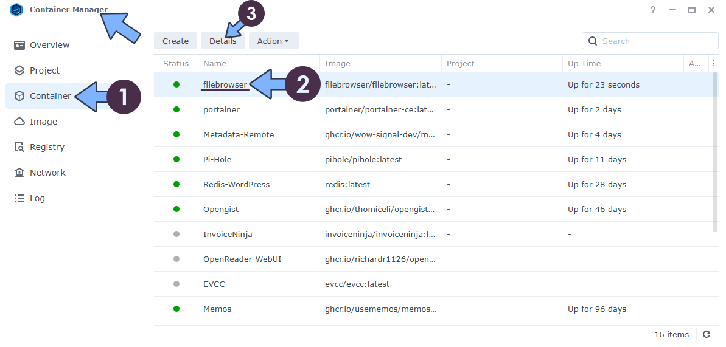Click pihole/pihole:latest image cell
Screen dimensions: 726x347
(363, 159)
